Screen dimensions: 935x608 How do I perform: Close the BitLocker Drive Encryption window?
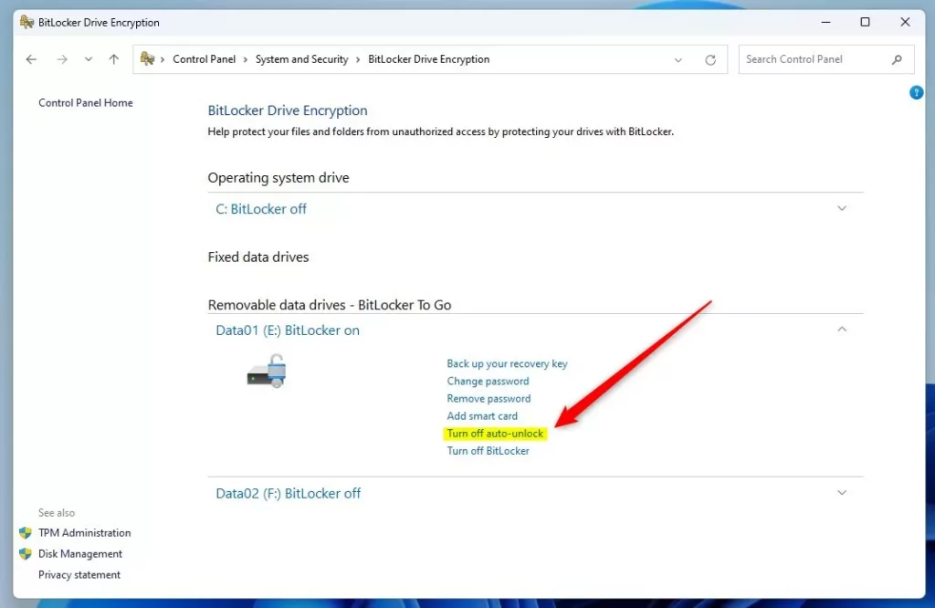coord(905,22)
